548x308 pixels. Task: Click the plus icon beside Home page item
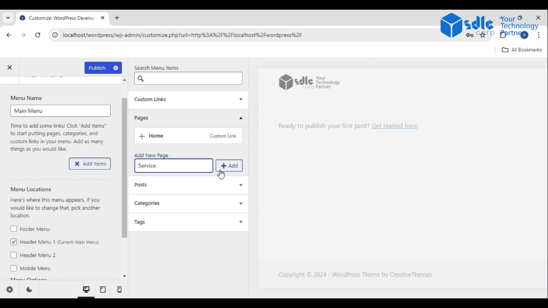tap(142, 136)
